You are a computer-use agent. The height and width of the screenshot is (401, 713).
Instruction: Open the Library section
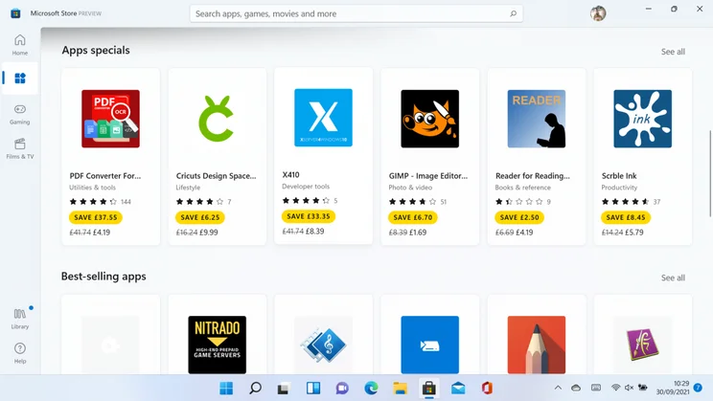[19, 319]
